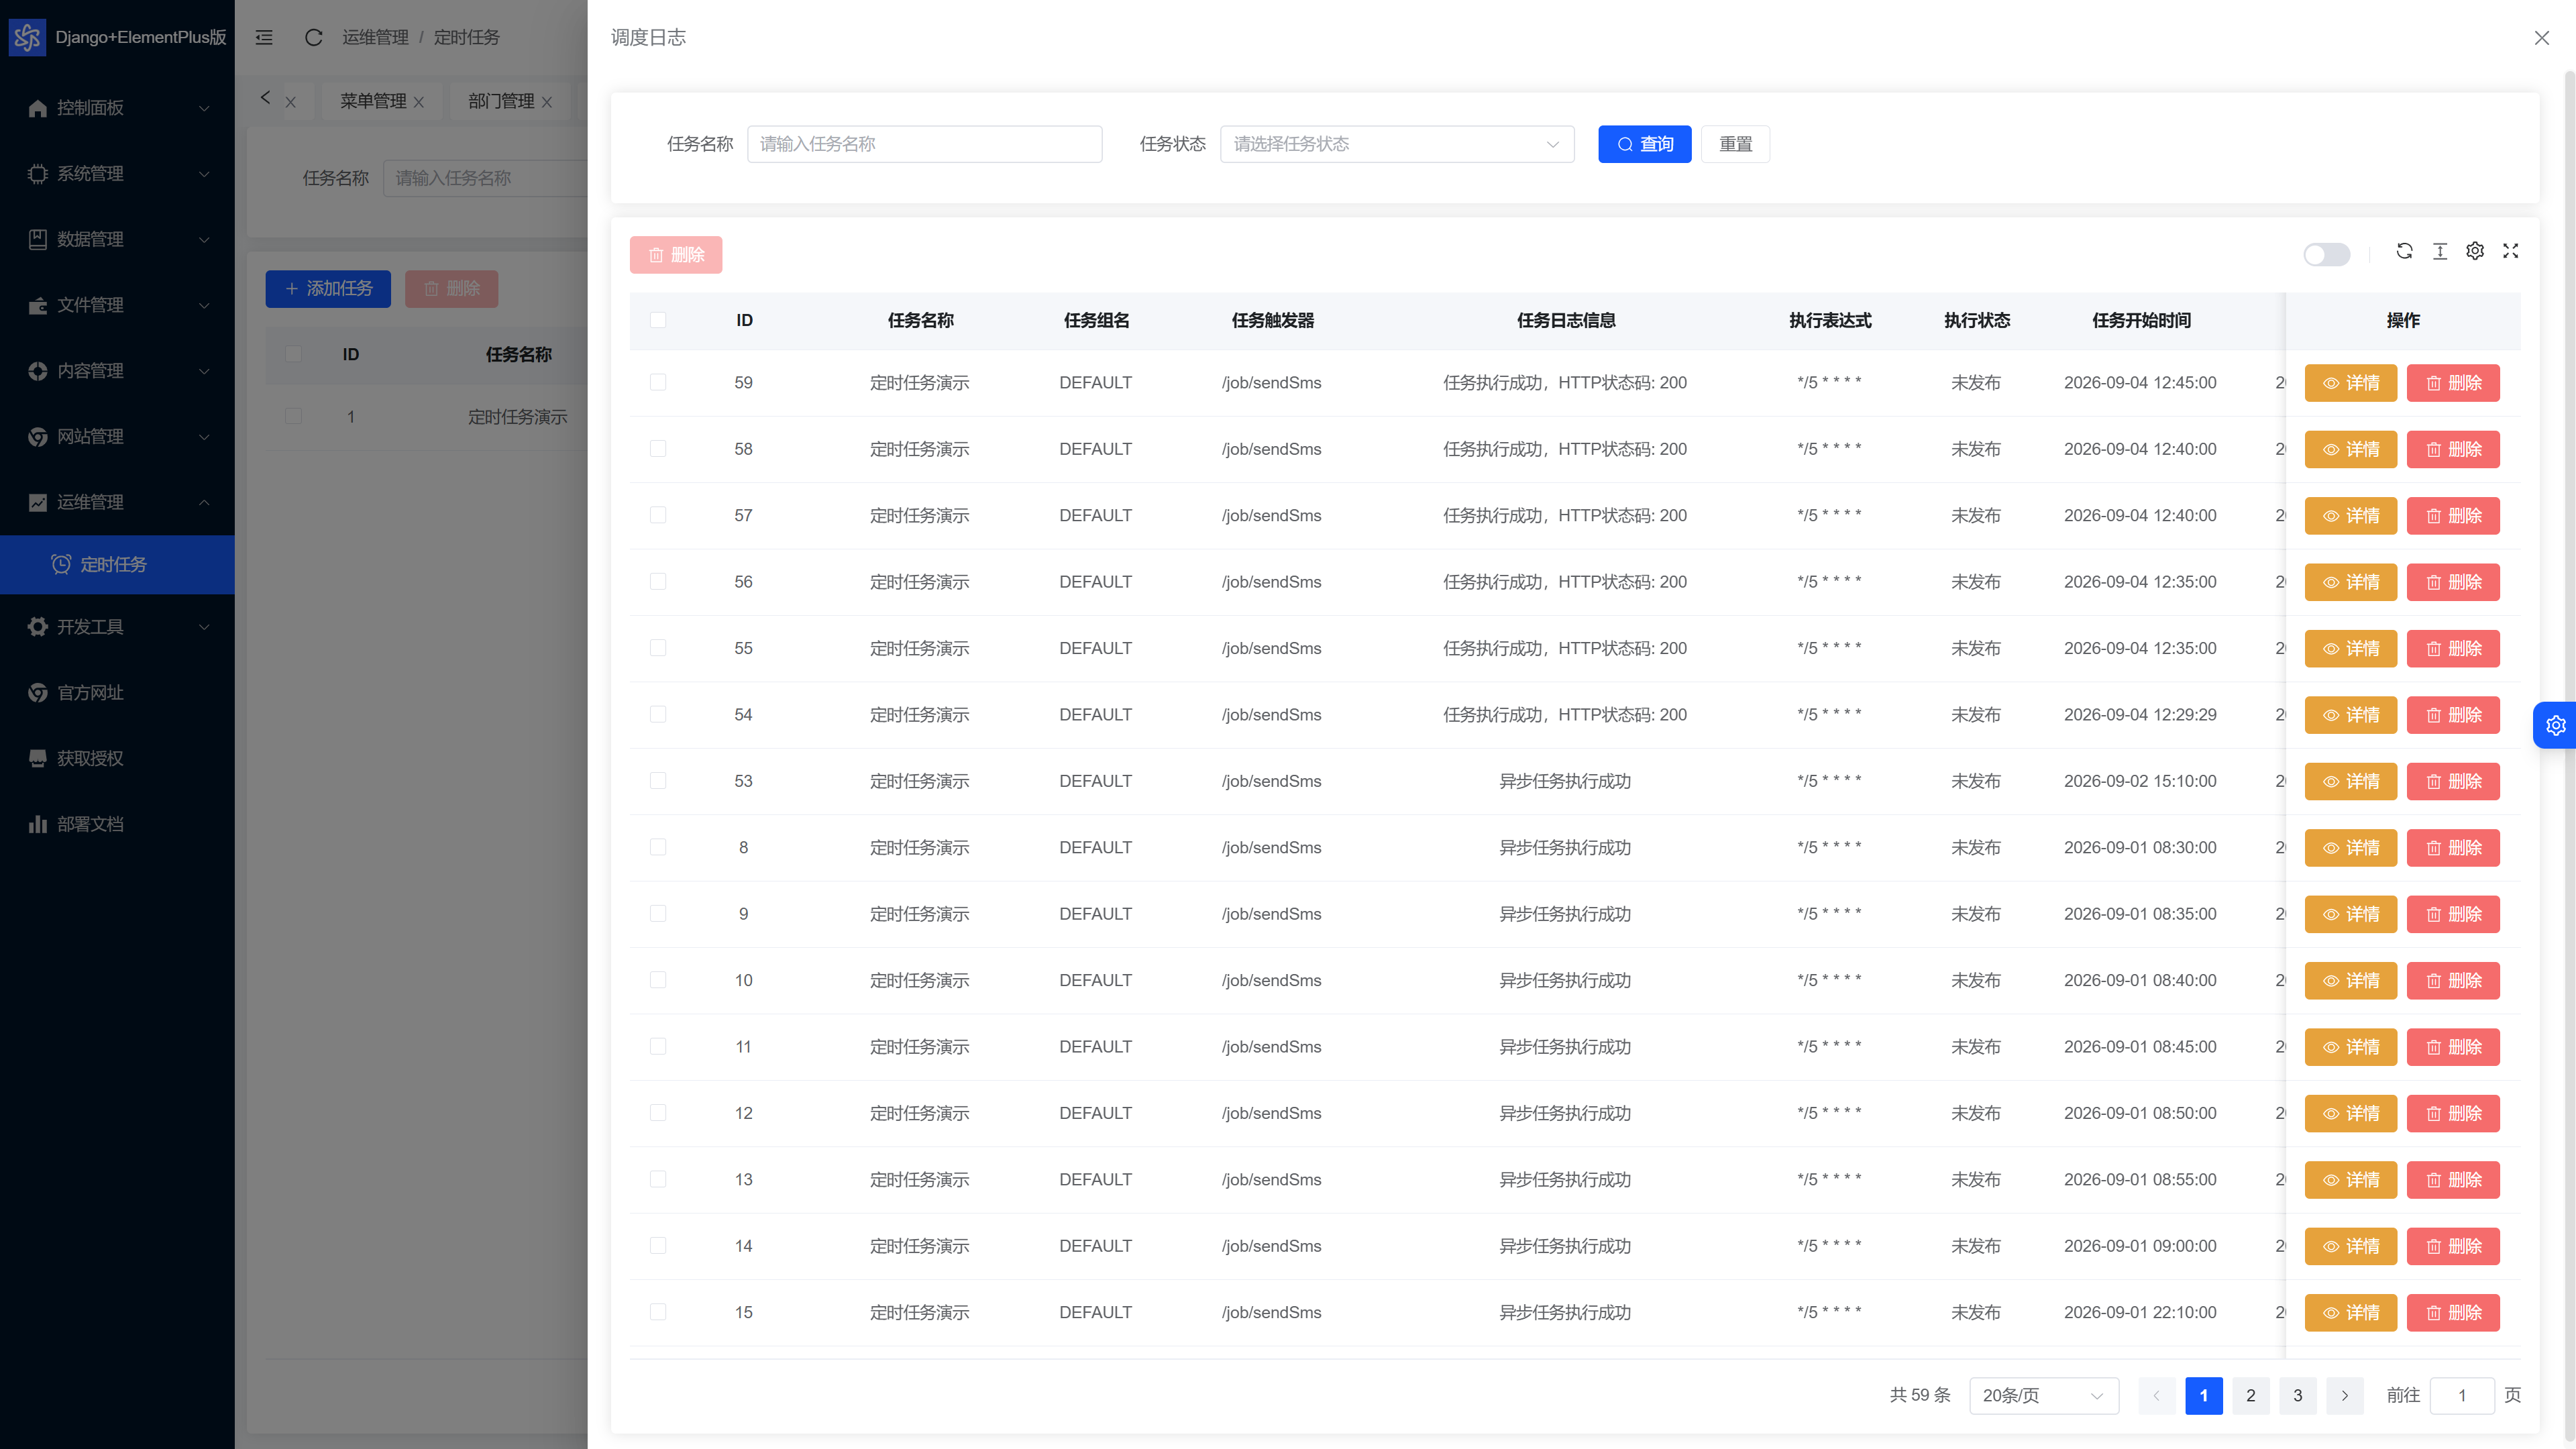Open the 20条/页 page size dropdown
The image size is (2576, 1449).
(x=2043, y=1395)
